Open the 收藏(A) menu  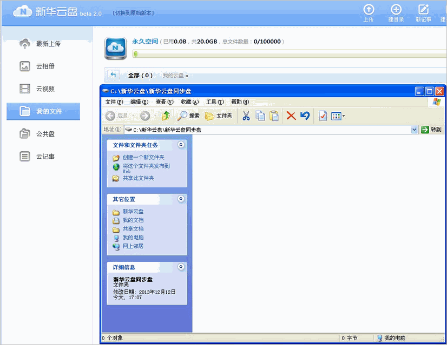[x=189, y=102]
